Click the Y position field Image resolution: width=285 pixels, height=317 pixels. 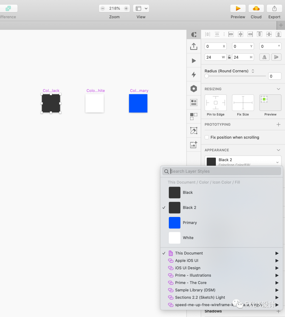[243, 46]
